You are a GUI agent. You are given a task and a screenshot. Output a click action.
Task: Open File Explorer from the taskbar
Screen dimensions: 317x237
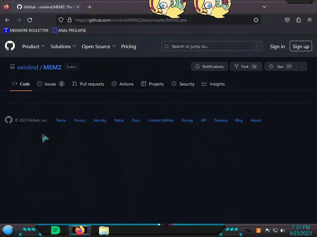104,230
